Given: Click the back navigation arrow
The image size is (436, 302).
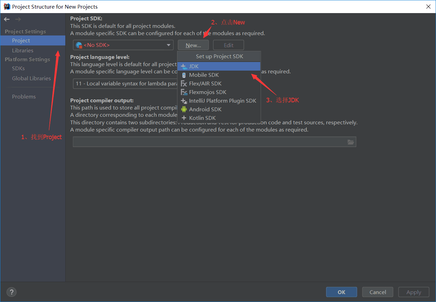Looking at the screenshot, I should coord(6,19).
